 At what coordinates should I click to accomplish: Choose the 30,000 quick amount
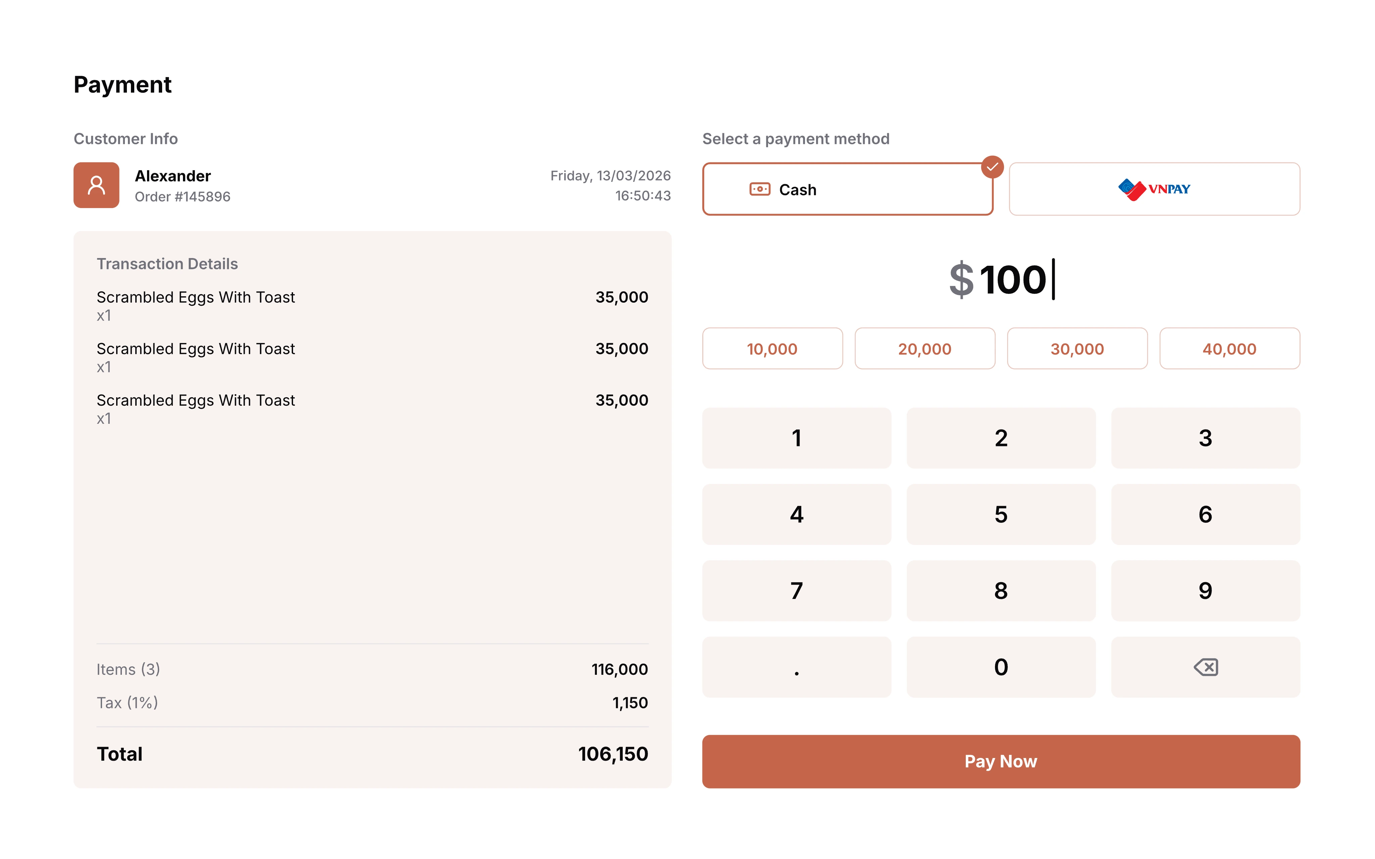click(1077, 348)
